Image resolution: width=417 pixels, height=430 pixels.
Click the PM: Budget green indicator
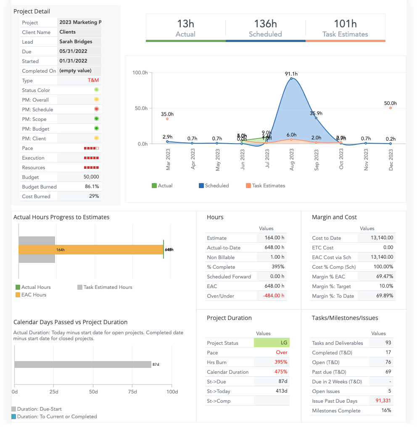tap(96, 128)
